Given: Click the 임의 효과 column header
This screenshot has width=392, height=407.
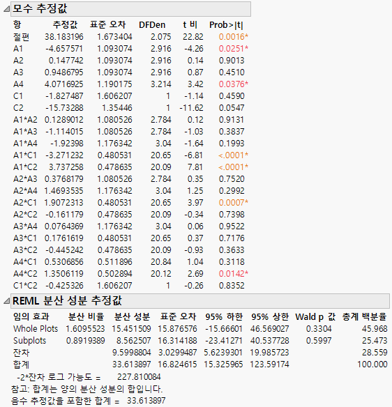Looking at the screenshot, I should click(x=31, y=317).
